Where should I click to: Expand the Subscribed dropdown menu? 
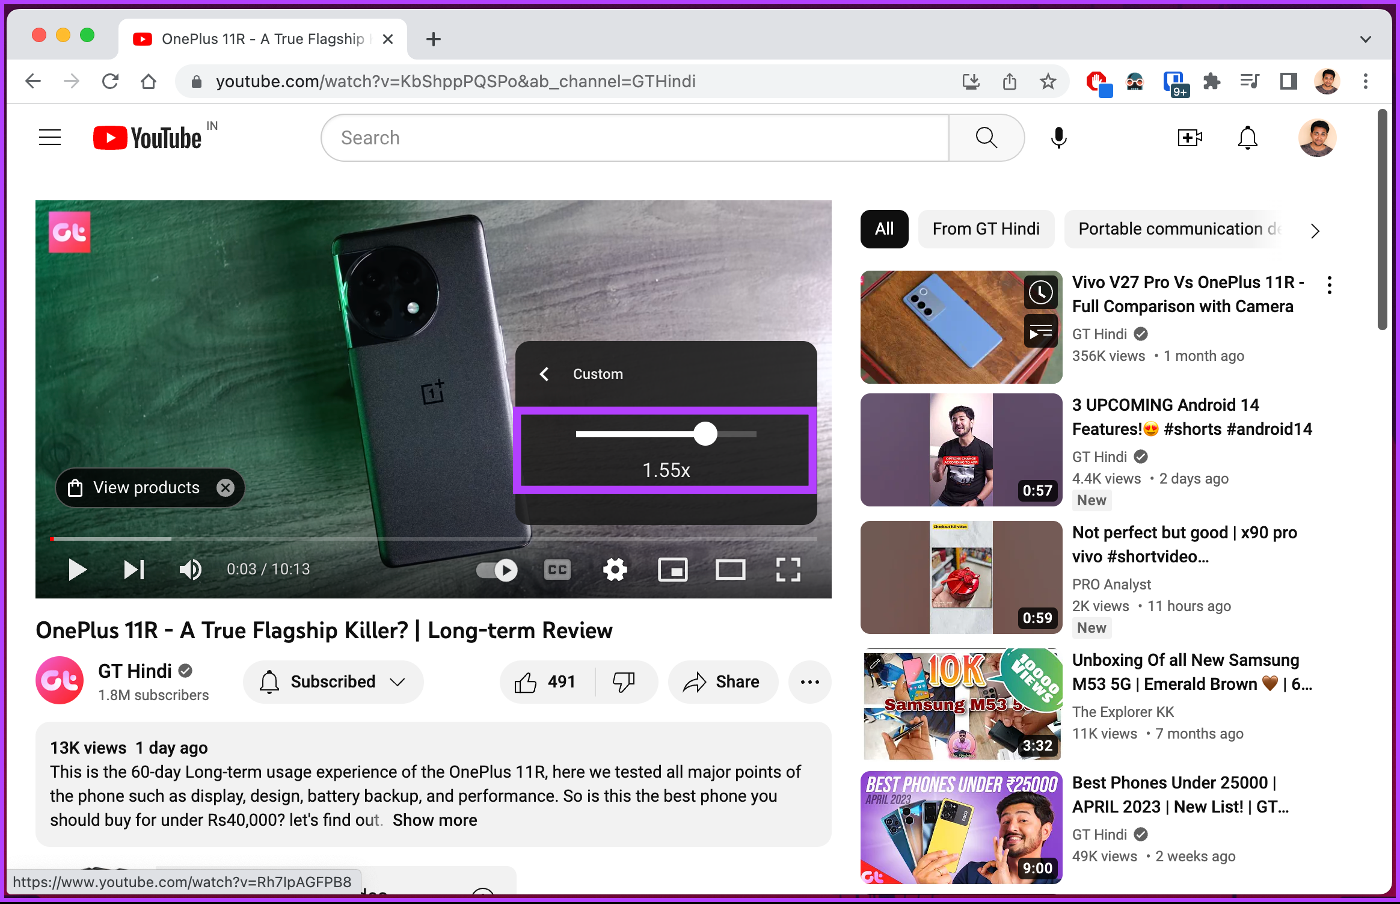pyautogui.click(x=400, y=680)
